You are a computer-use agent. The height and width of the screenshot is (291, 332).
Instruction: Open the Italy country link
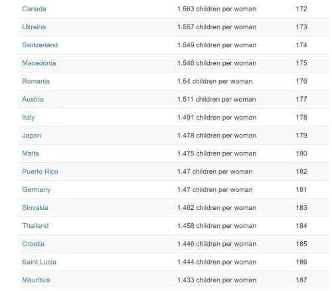click(29, 118)
